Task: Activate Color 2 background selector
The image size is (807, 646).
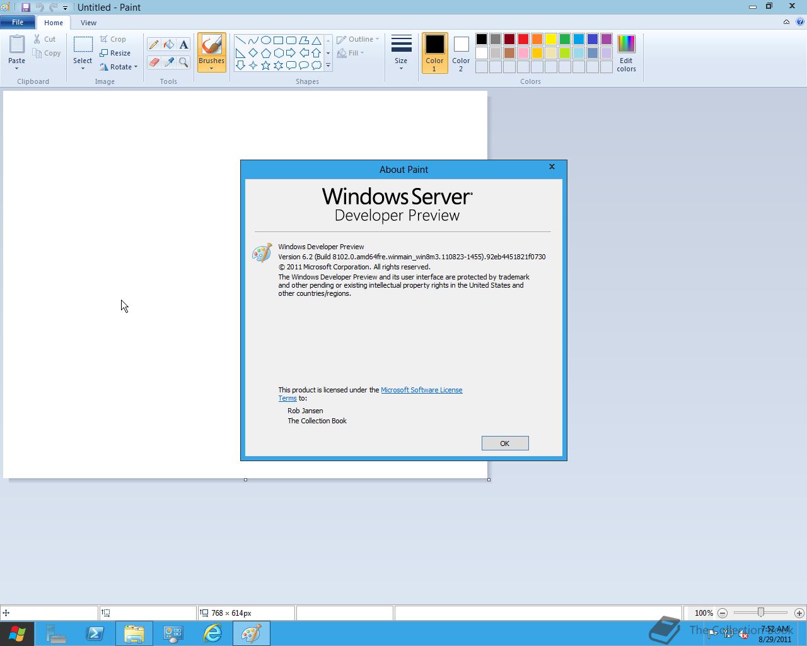Action: [x=461, y=54]
